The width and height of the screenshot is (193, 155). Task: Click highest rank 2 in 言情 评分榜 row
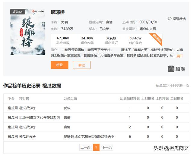(x=130, y=127)
